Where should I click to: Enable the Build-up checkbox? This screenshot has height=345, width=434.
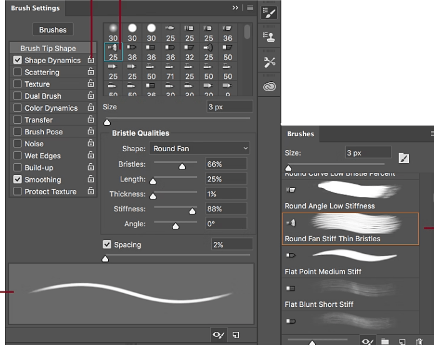(x=18, y=167)
